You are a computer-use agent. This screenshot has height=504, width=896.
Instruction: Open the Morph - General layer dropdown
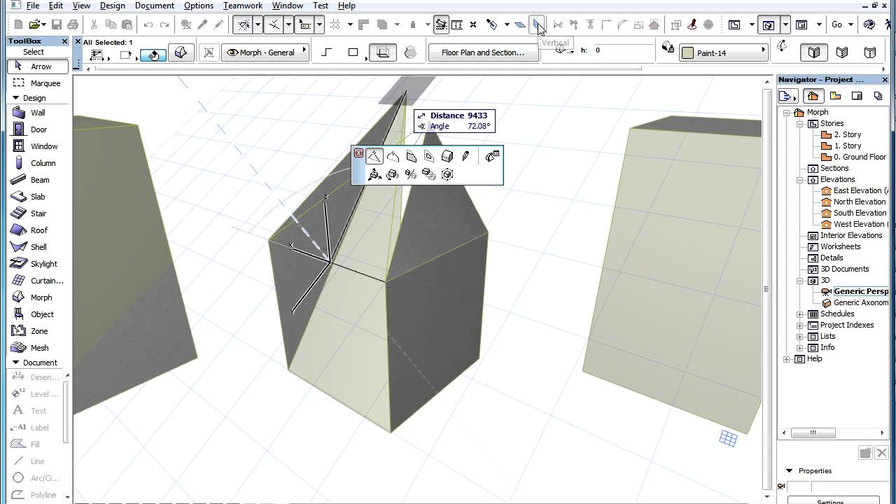click(x=266, y=52)
